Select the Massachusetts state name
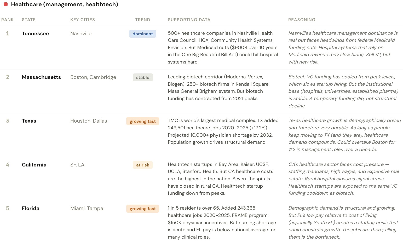 [41, 77]
